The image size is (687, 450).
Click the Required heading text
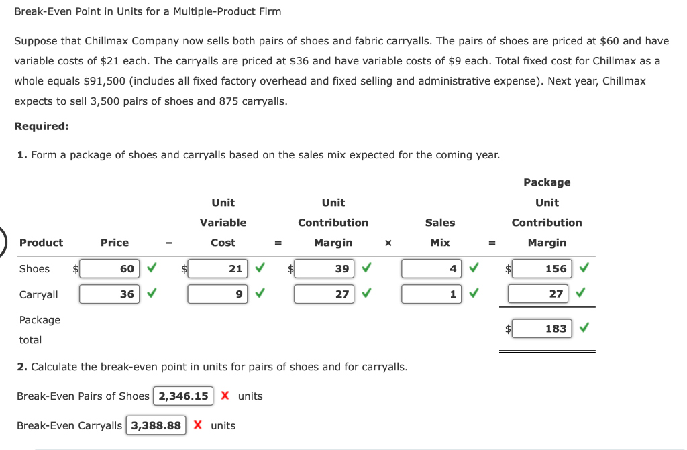(x=42, y=126)
